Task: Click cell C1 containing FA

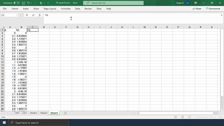Action: (33, 30)
